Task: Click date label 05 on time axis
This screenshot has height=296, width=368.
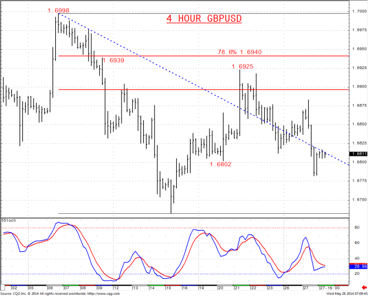Action: (31, 288)
